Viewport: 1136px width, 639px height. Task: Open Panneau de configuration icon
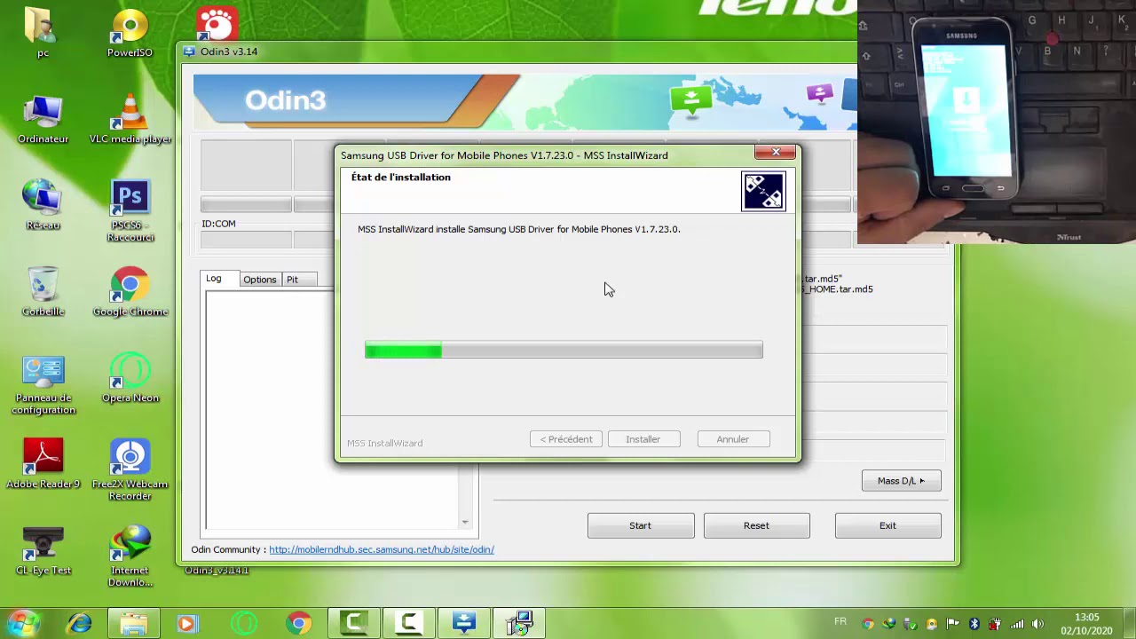(x=43, y=384)
